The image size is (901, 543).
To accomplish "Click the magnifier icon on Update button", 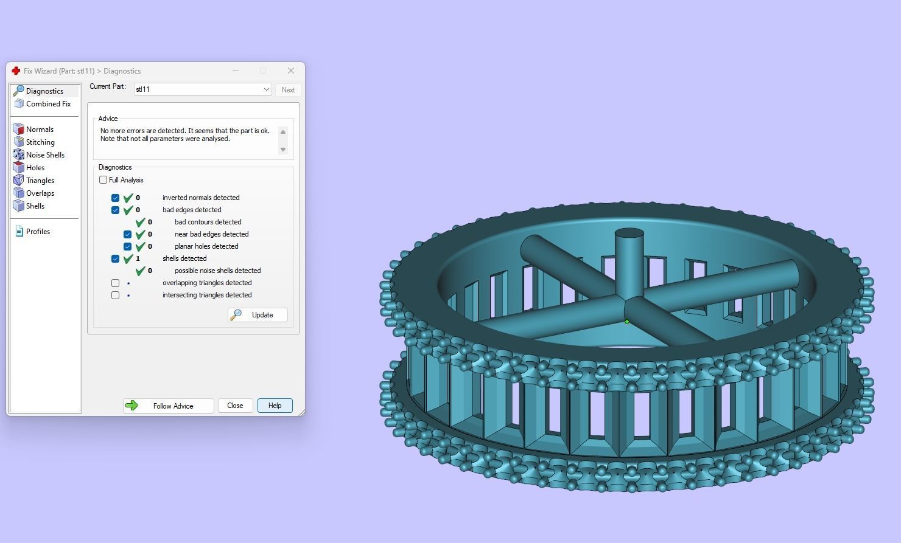I will click(x=237, y=315).
